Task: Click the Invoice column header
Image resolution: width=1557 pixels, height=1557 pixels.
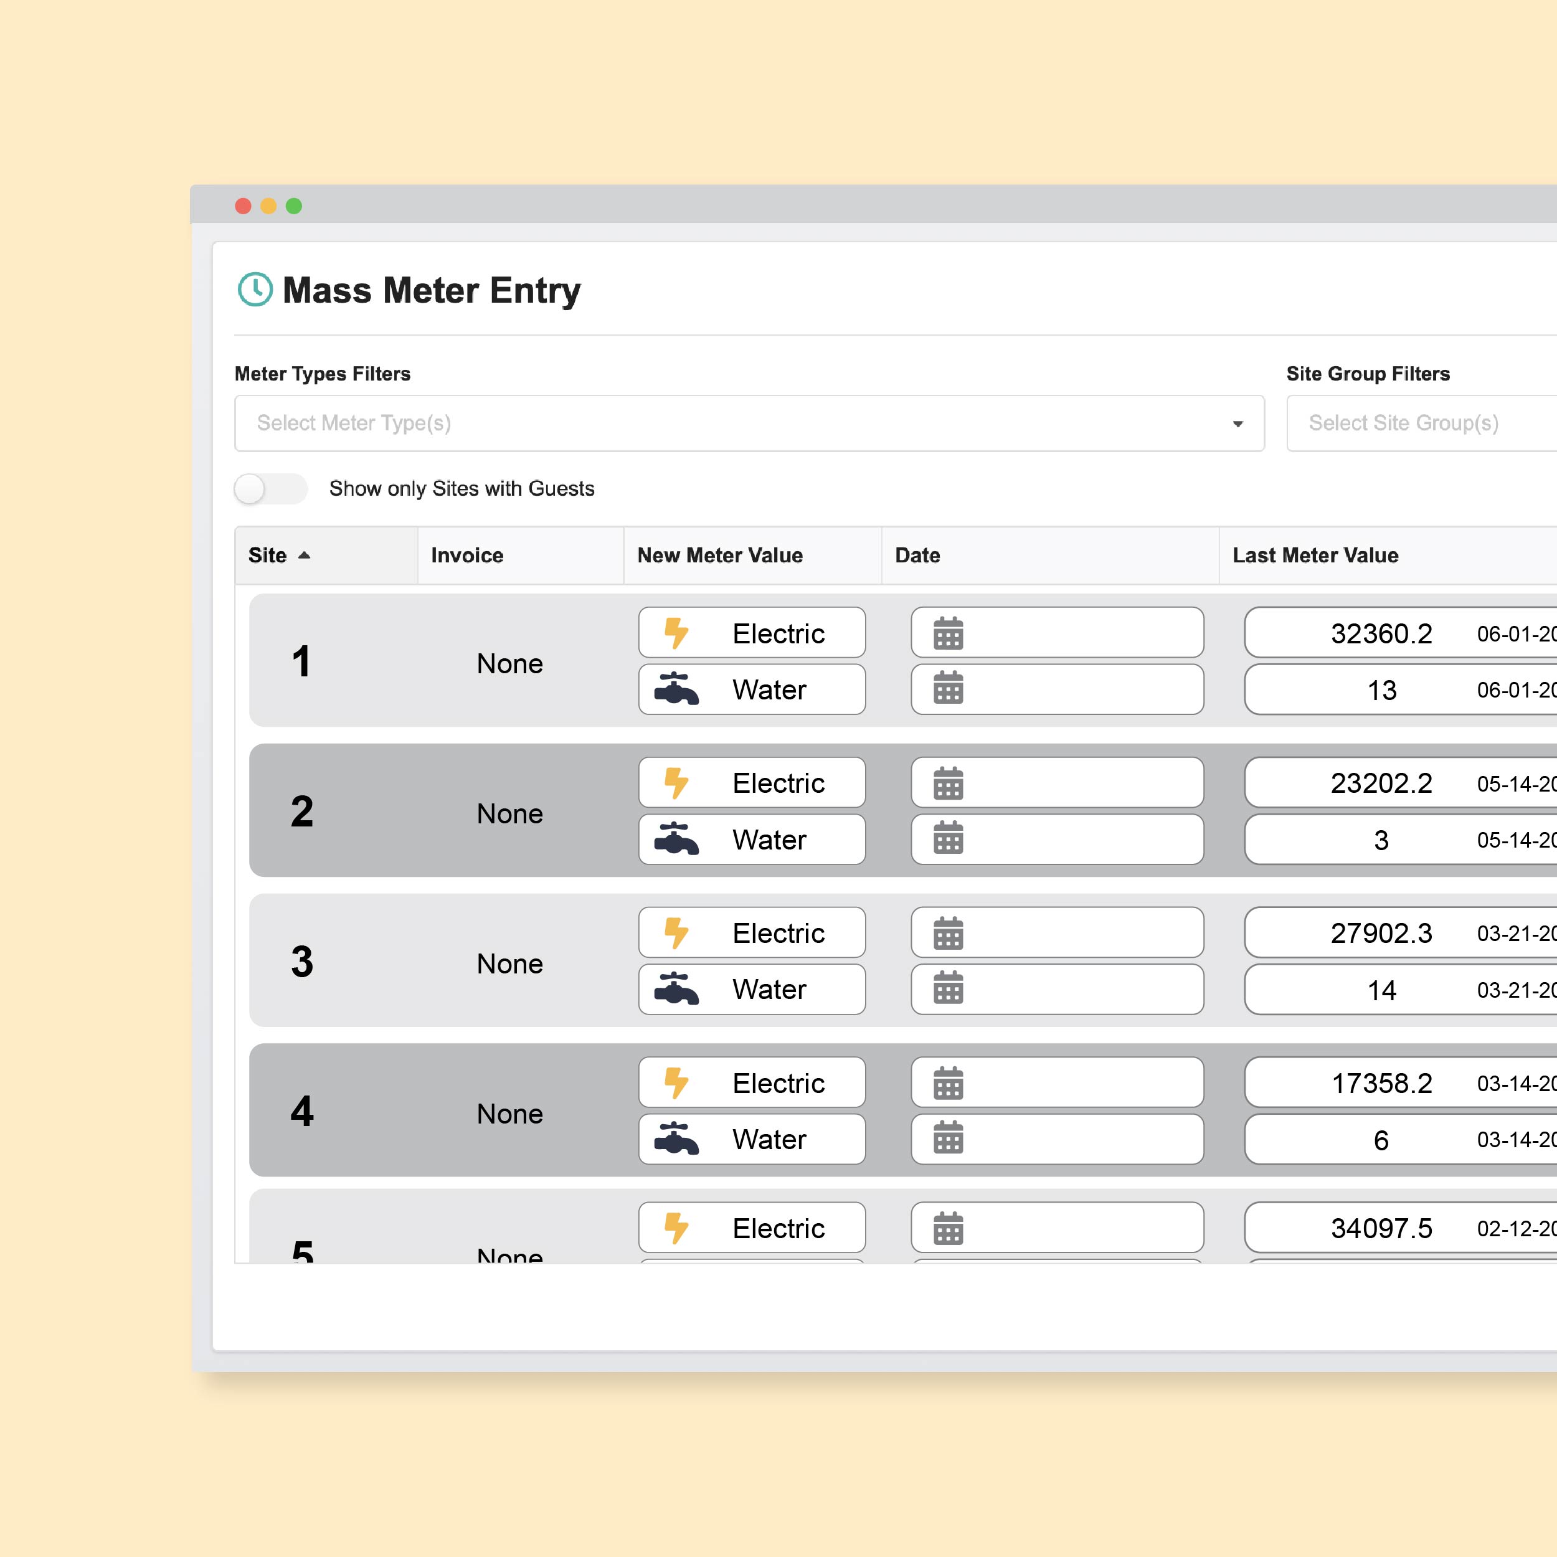Action: (x=468, y=556)
